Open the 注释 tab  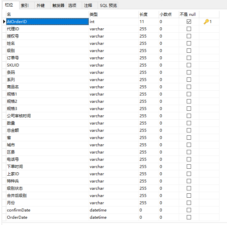pyautogui.click(x=90, y=6)
